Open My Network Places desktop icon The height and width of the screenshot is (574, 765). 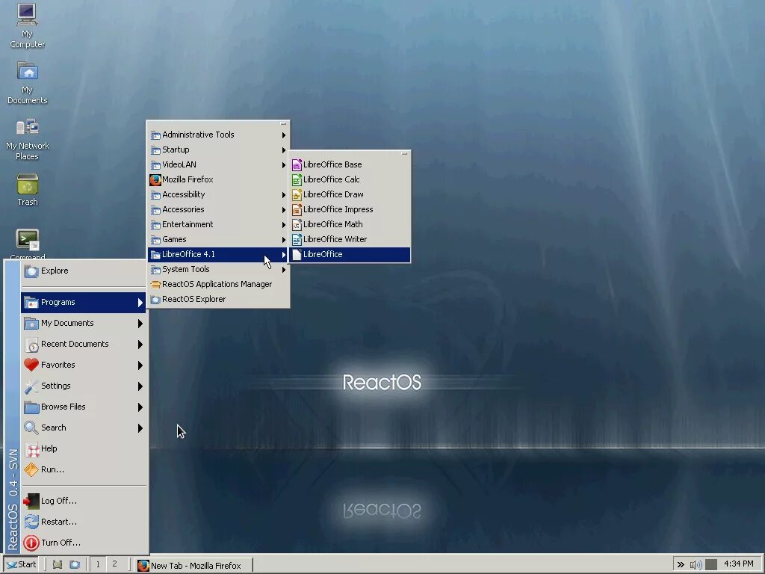pos(28,139)
